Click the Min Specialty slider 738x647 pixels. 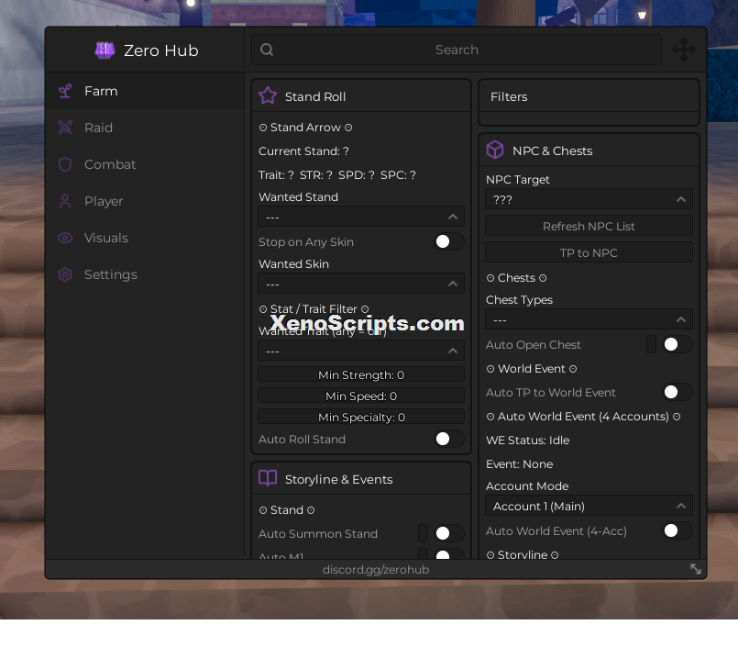[x=361, y=417]
